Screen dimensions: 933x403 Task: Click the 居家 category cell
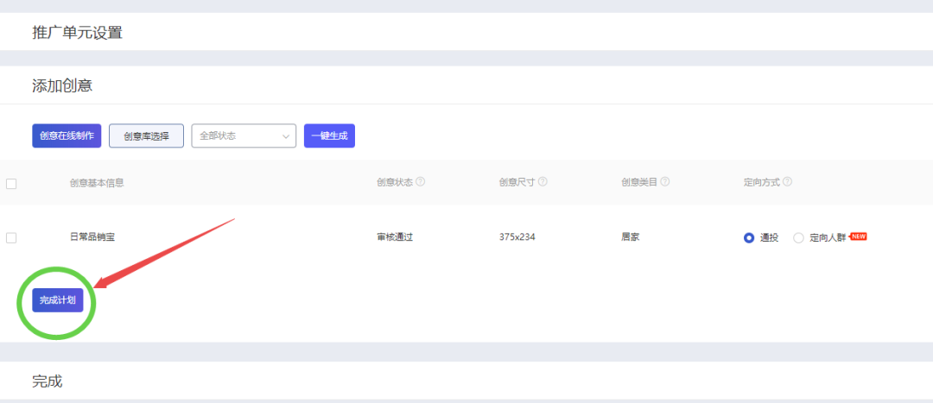pyautogui.click(x=630, y=237)
